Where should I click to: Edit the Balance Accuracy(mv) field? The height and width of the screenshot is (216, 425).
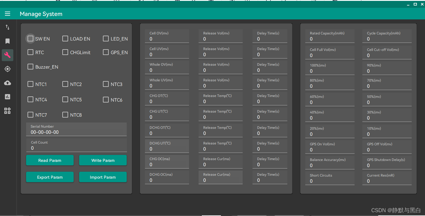[330, 162]
